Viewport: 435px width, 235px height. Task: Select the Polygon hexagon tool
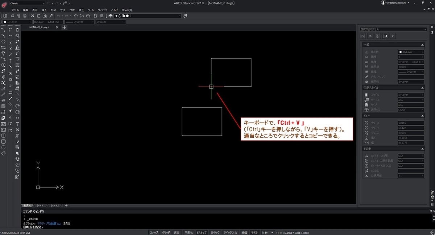pos(3,42)
